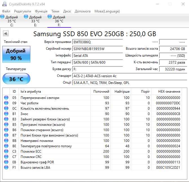Screen dimensions: 189x182
Task: Click the CrystalDiskInfo app icon in title bar
Action: [x=4, y=4]
